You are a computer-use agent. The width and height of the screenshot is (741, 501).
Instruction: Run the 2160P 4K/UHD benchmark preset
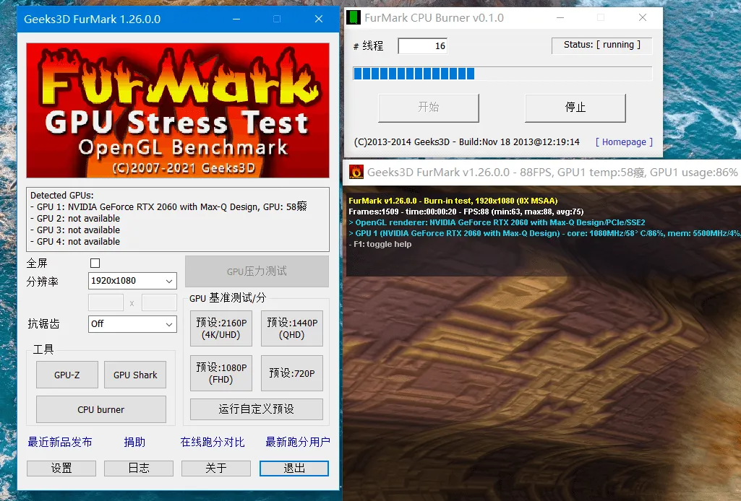point(220,328)
